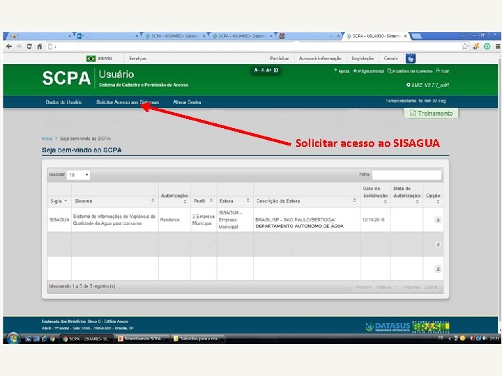Open the Legislação link
This screenshot has width=502, height=376.
pyautogui.click(x=363, y=58)
